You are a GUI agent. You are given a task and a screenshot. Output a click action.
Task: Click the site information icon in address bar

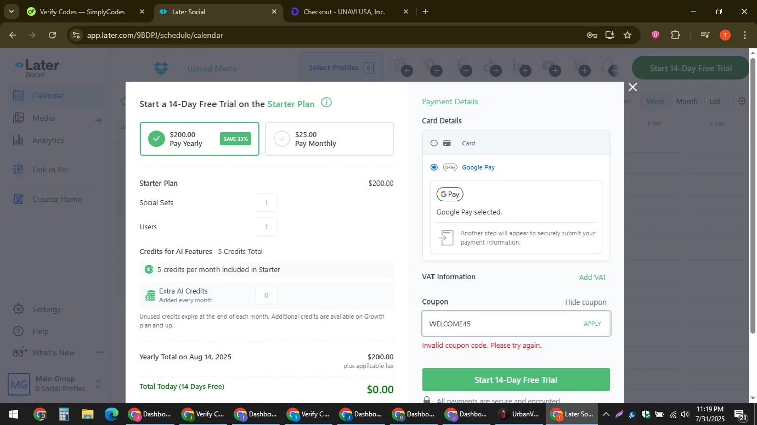click(76, 35)
